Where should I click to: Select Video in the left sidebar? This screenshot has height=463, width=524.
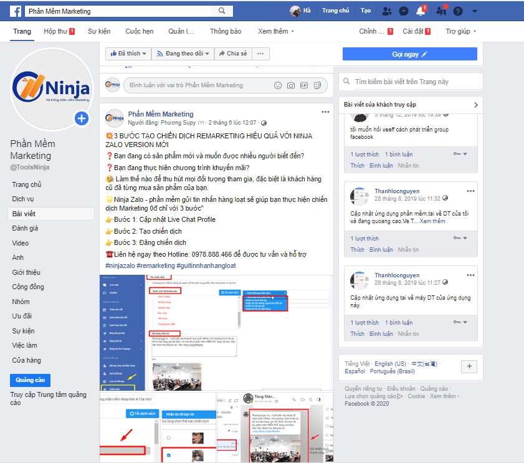pyautogui.click(x=20, y=243)
